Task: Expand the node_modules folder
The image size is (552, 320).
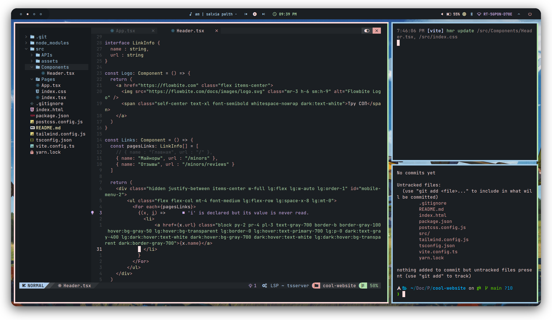Action: (x=52, y=43)
